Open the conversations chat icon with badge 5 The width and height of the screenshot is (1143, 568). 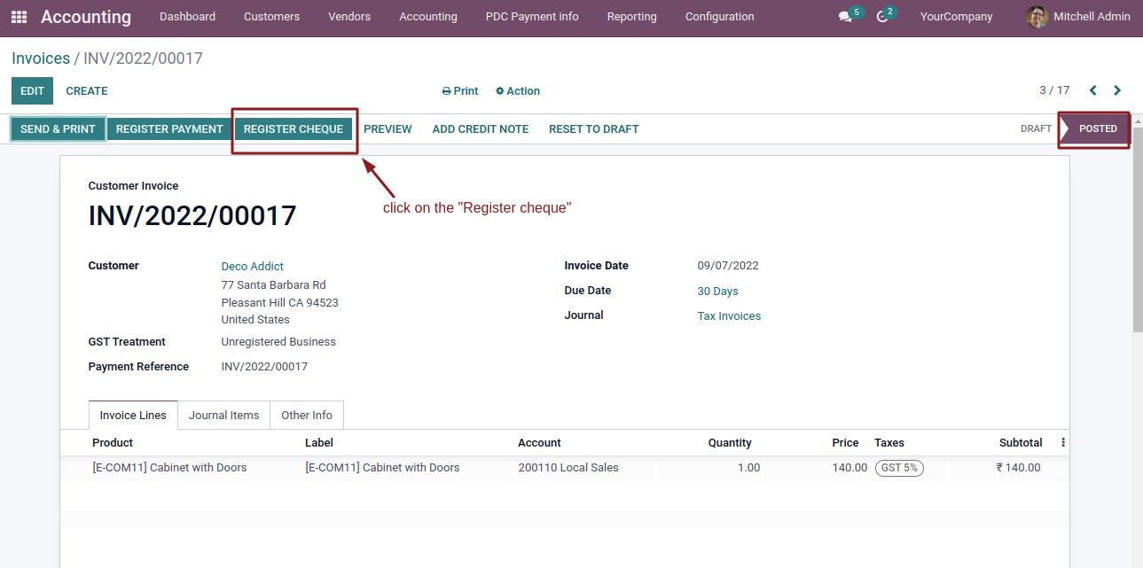845,17
